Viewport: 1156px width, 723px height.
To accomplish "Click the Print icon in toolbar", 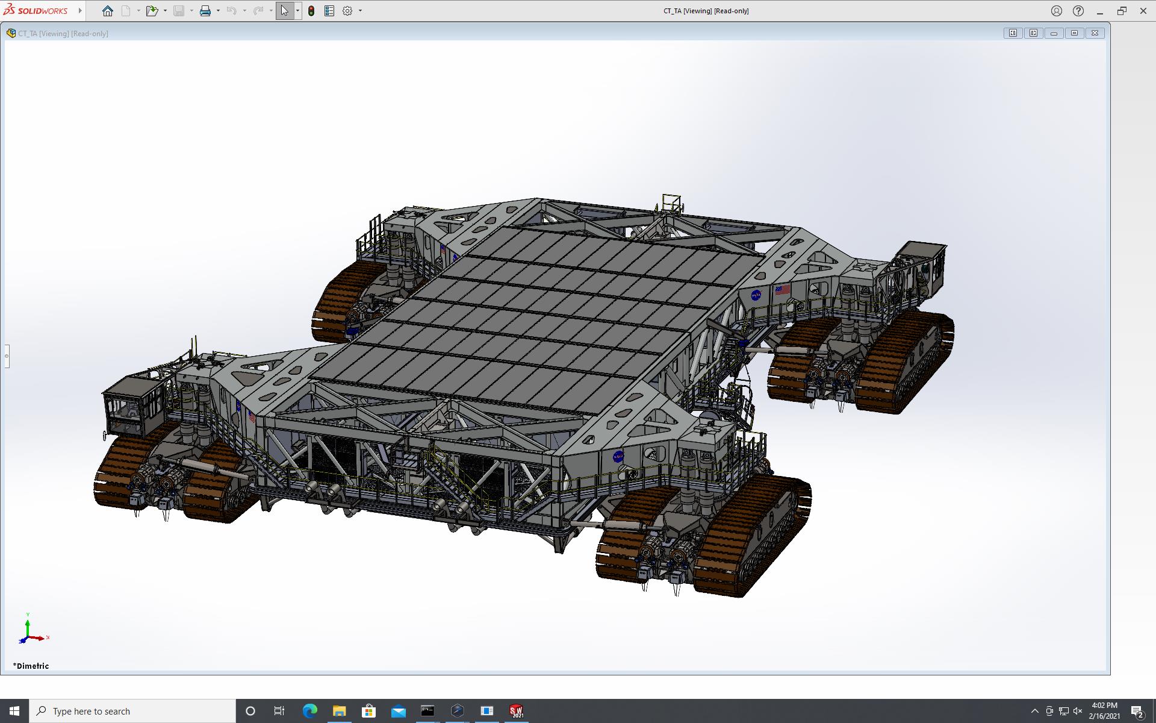I will pyautogui.click(x=205, y=11).
